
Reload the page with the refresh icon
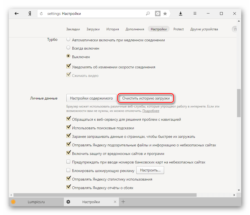(42, 14)
